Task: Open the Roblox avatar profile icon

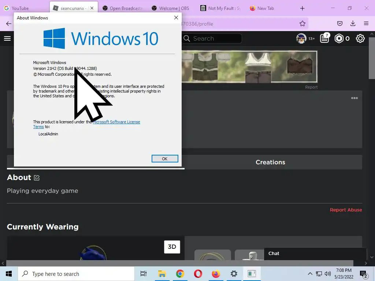Action: 301,38
